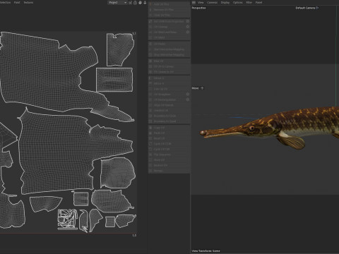339x254 pixels.
Task: Click the Paste UV command
Action: click(169, 133)
